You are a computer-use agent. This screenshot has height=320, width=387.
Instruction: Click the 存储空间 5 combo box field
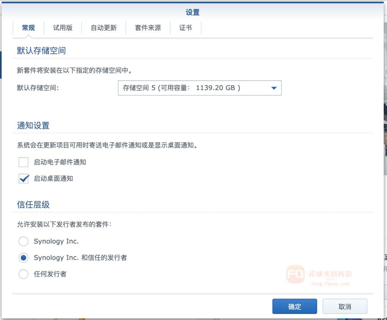pos(193,88)
